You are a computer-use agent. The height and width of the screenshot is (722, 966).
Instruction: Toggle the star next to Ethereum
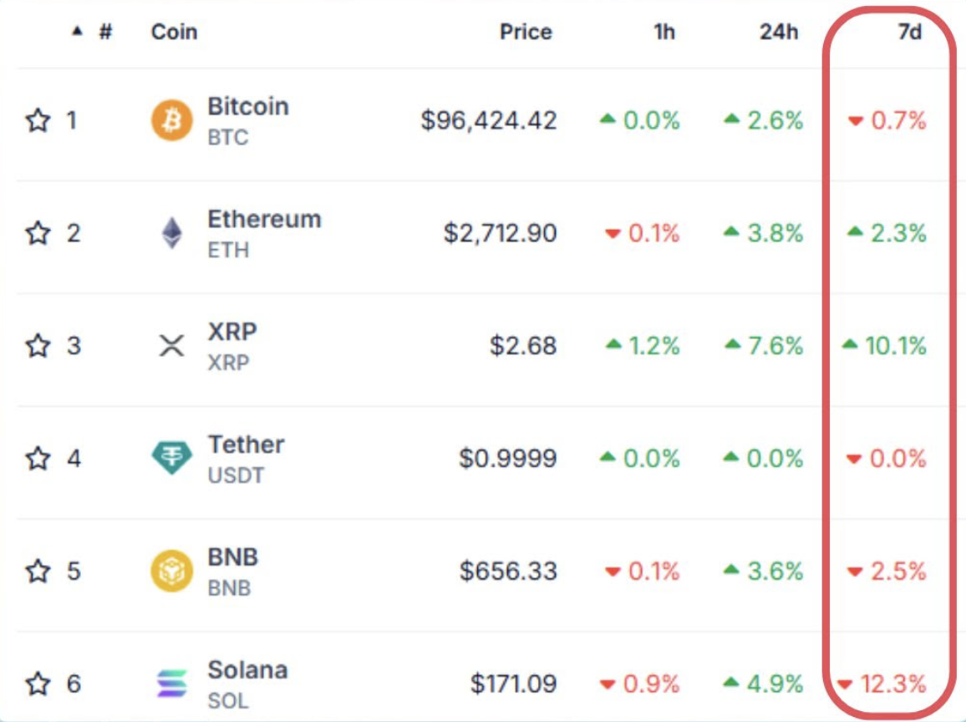pyautogui.click(x=38, y=233)
